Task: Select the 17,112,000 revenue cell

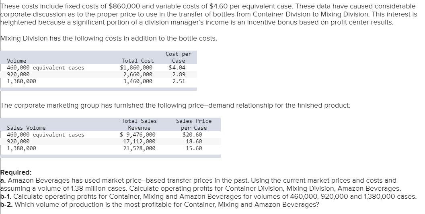Action: (139, 141)
